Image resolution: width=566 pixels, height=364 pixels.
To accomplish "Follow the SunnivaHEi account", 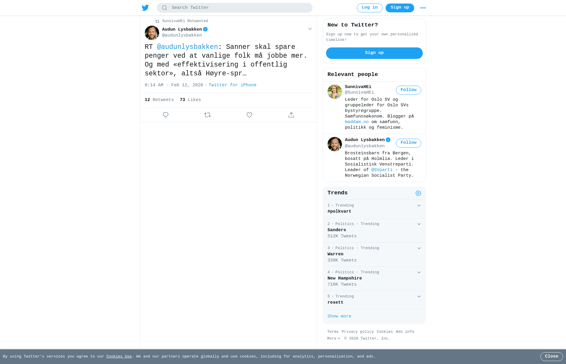I will (x=409, y=90).
